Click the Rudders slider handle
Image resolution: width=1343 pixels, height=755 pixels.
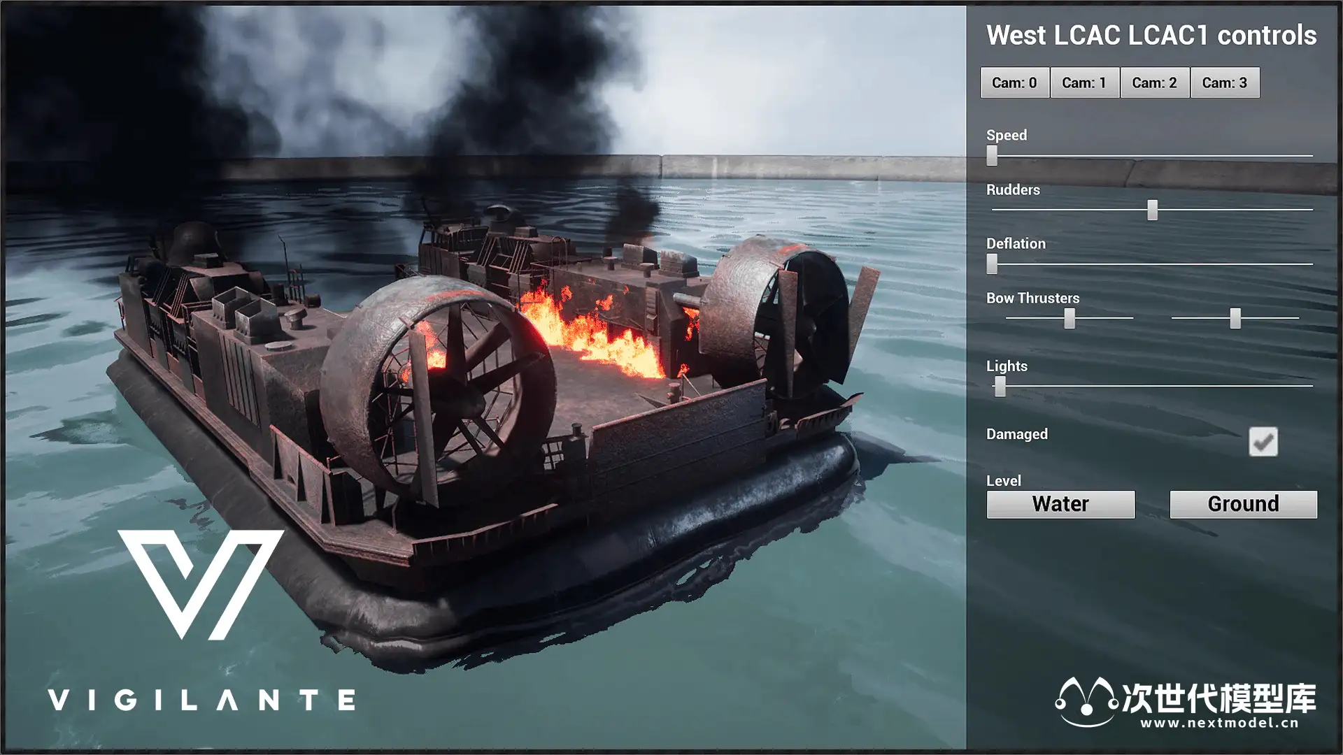(1152, 210)
